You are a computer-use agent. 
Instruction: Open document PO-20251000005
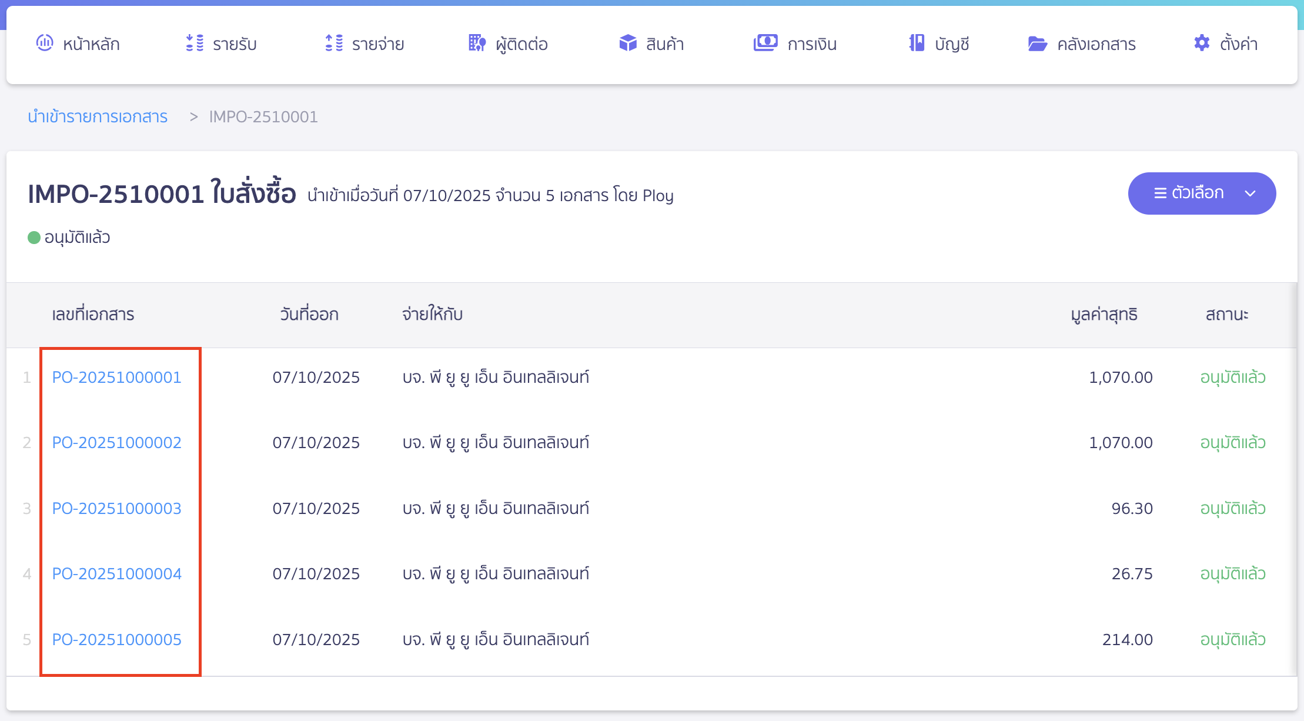[x=116, y=640]
